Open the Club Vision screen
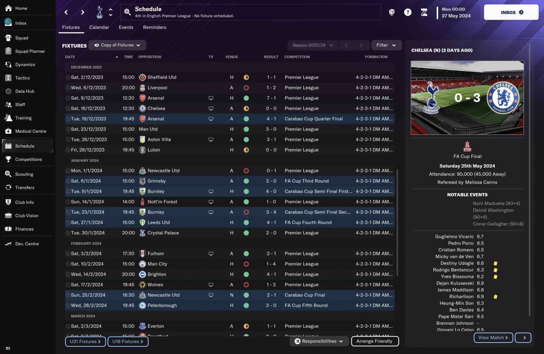Viewport: 544px width, 354px height. click(28, 215)
